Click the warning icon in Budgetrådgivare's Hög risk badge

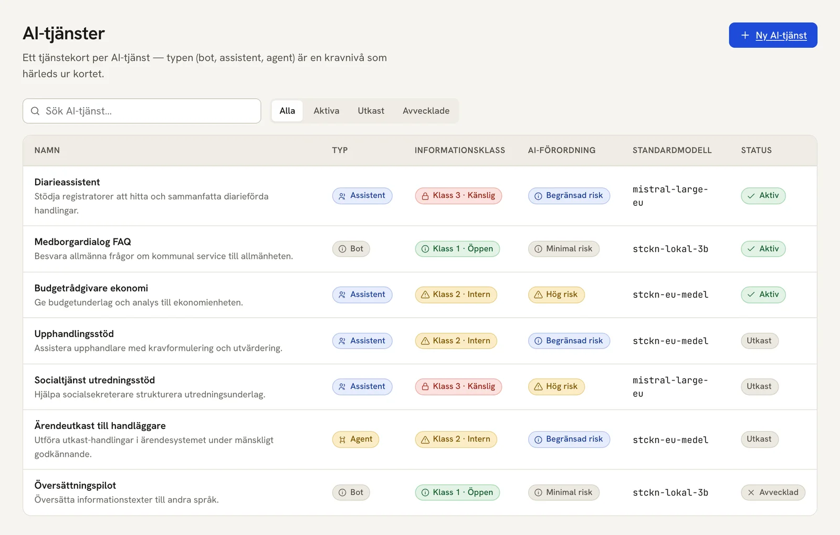[538, 295]
